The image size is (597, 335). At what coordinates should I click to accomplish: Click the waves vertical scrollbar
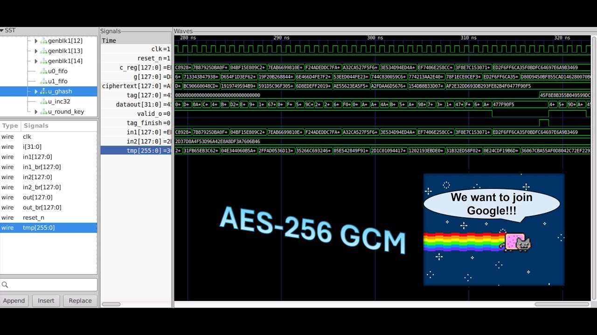click(x=594, y=167)
